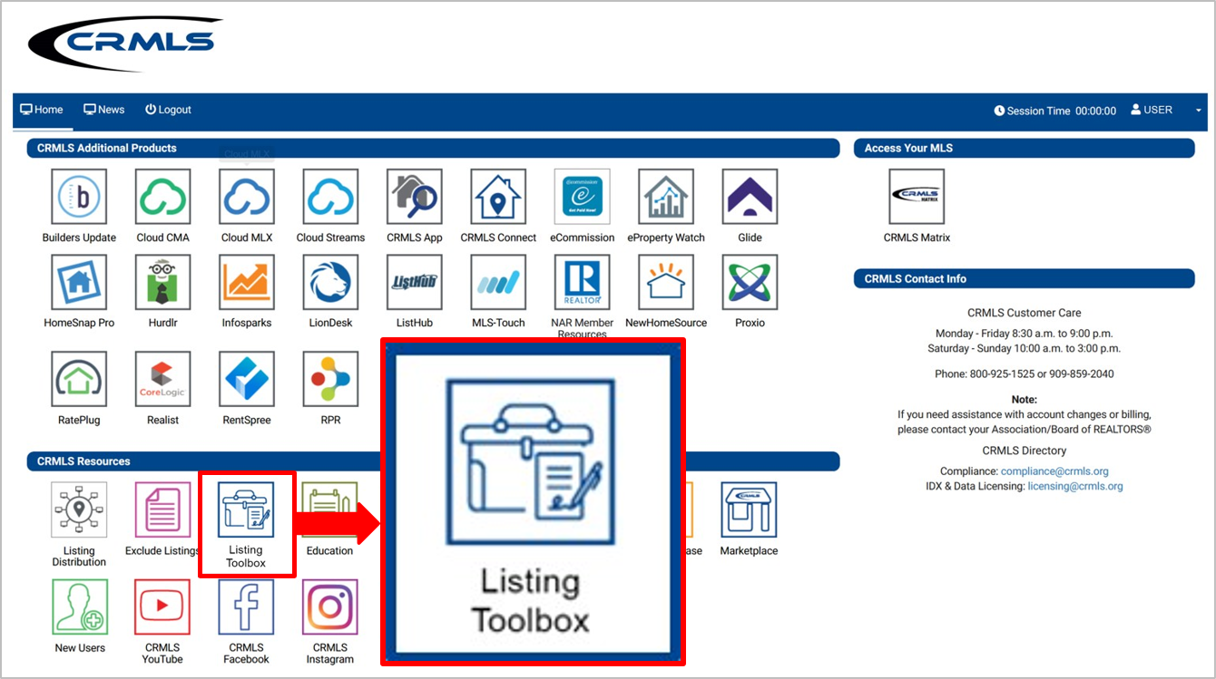Click the CRMLS logo
The width and height of the screenshot is (1216, 679).
[x=125, y=43]
